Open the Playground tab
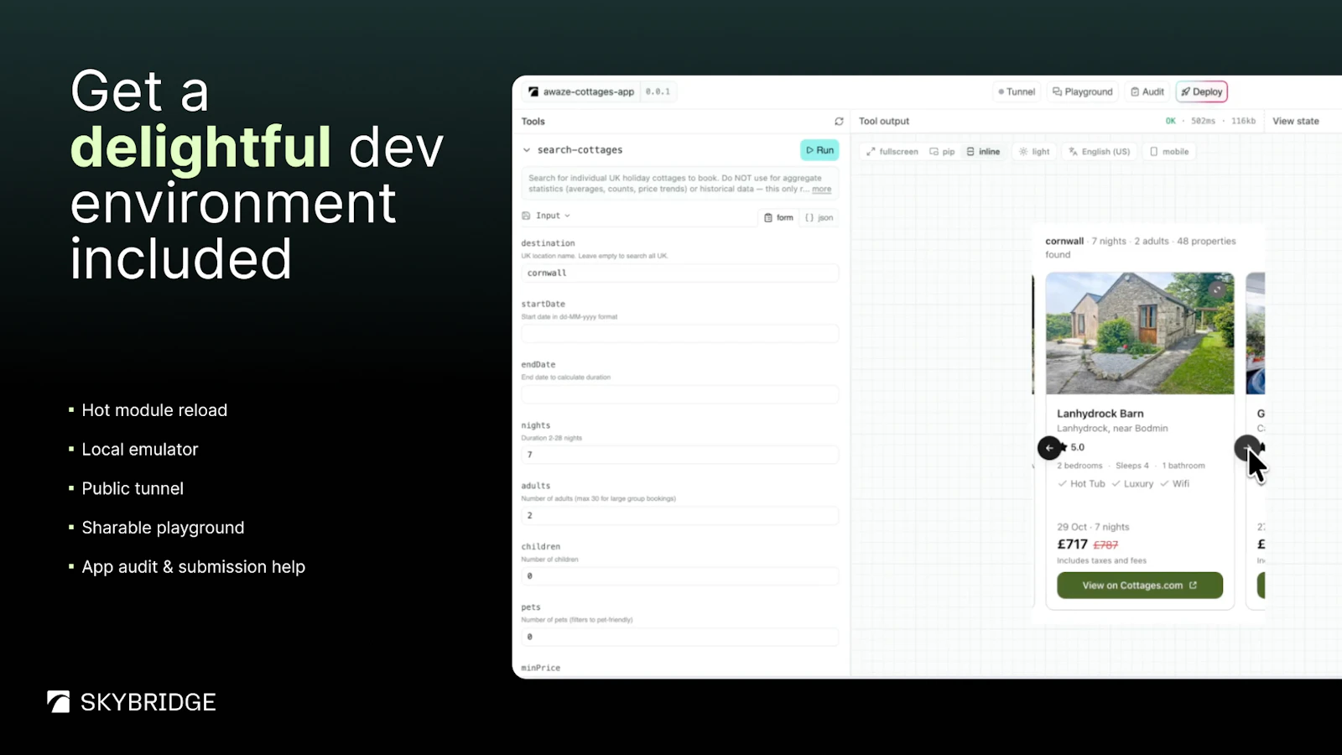 1083,91
